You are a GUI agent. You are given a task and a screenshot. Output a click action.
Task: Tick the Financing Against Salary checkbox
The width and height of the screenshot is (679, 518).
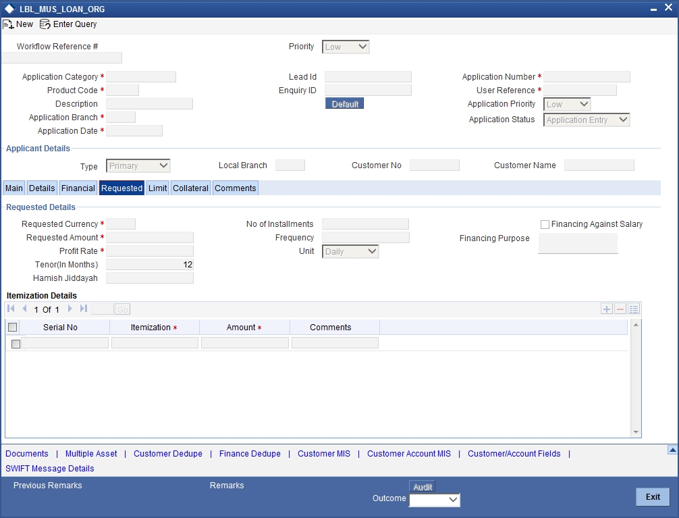click(545, 224)
